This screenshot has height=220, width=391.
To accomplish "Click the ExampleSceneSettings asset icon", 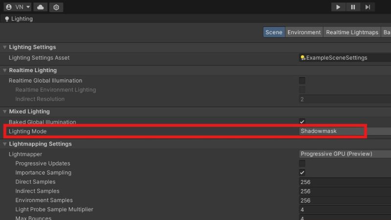I will coord(303,58).
